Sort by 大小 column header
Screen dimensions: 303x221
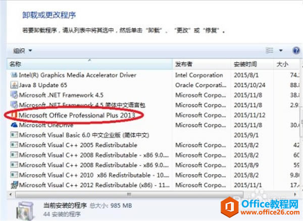tap(287, 64)
